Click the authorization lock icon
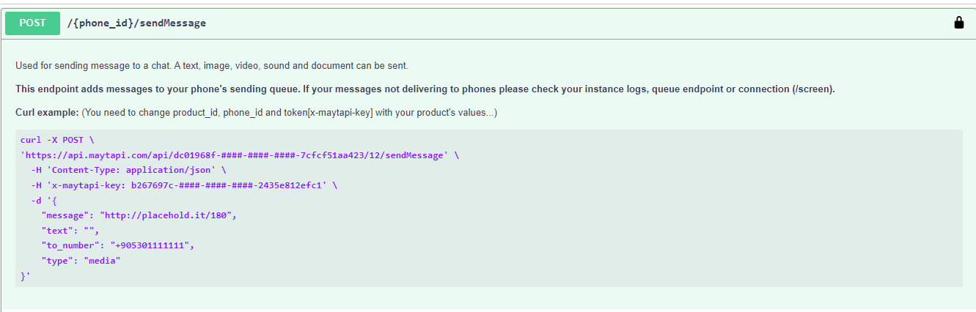 958,23
